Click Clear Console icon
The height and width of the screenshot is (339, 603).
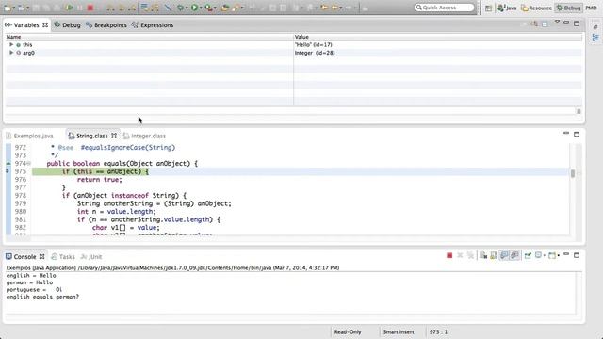tap(483, 255)
